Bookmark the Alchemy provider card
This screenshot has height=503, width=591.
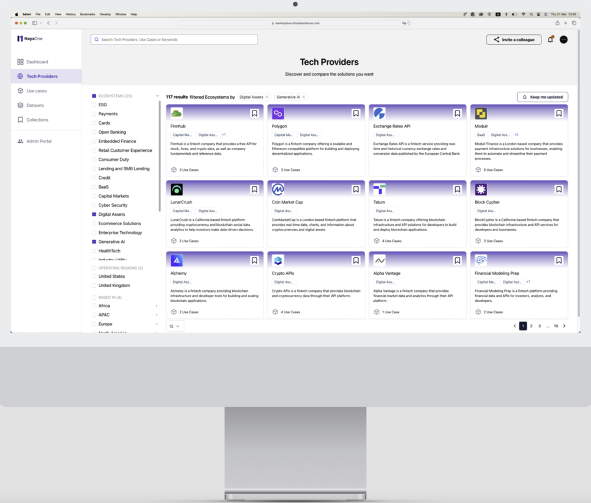[x=254, y=261]
